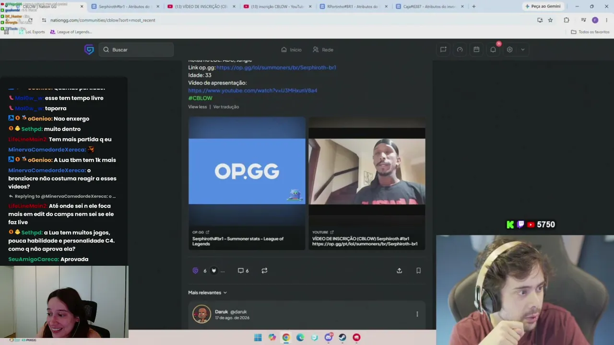Open the LoL Esports bookmark
Viewport: 614px width, 345px height.
point(32,32)
